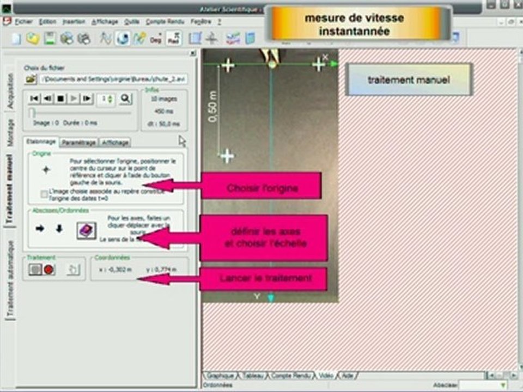Switch to the Compte Rendu bottom tab
The height and width of the screenshot is (392, 523).
(291, 375)
